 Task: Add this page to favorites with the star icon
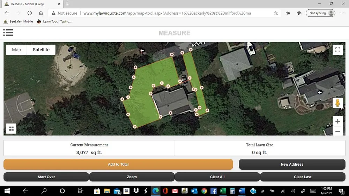click(276, 13)
